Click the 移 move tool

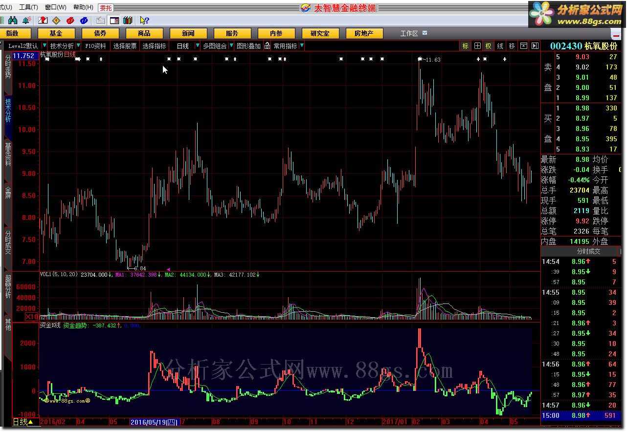click(512, 46)
